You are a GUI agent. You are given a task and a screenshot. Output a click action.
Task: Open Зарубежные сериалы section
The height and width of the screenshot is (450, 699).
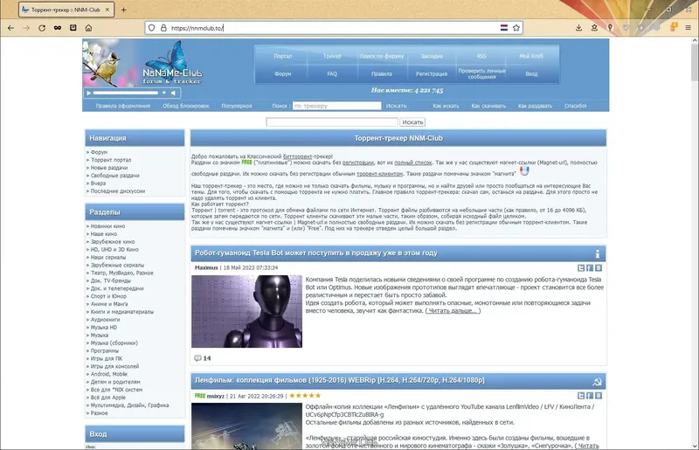pyautogui.click(x=117, y=265)
